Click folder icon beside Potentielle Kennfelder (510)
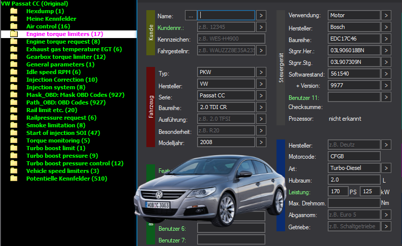This screenshot has height=246, width=402. tap(14, 179)
